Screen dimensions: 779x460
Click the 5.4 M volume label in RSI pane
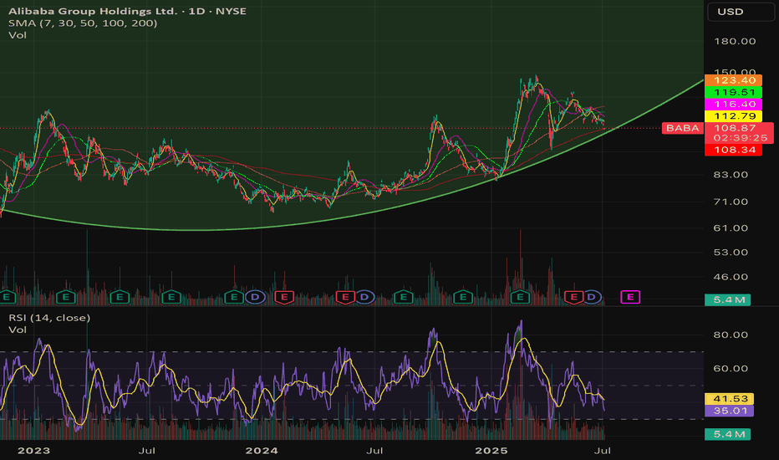(x=728, y=434)
